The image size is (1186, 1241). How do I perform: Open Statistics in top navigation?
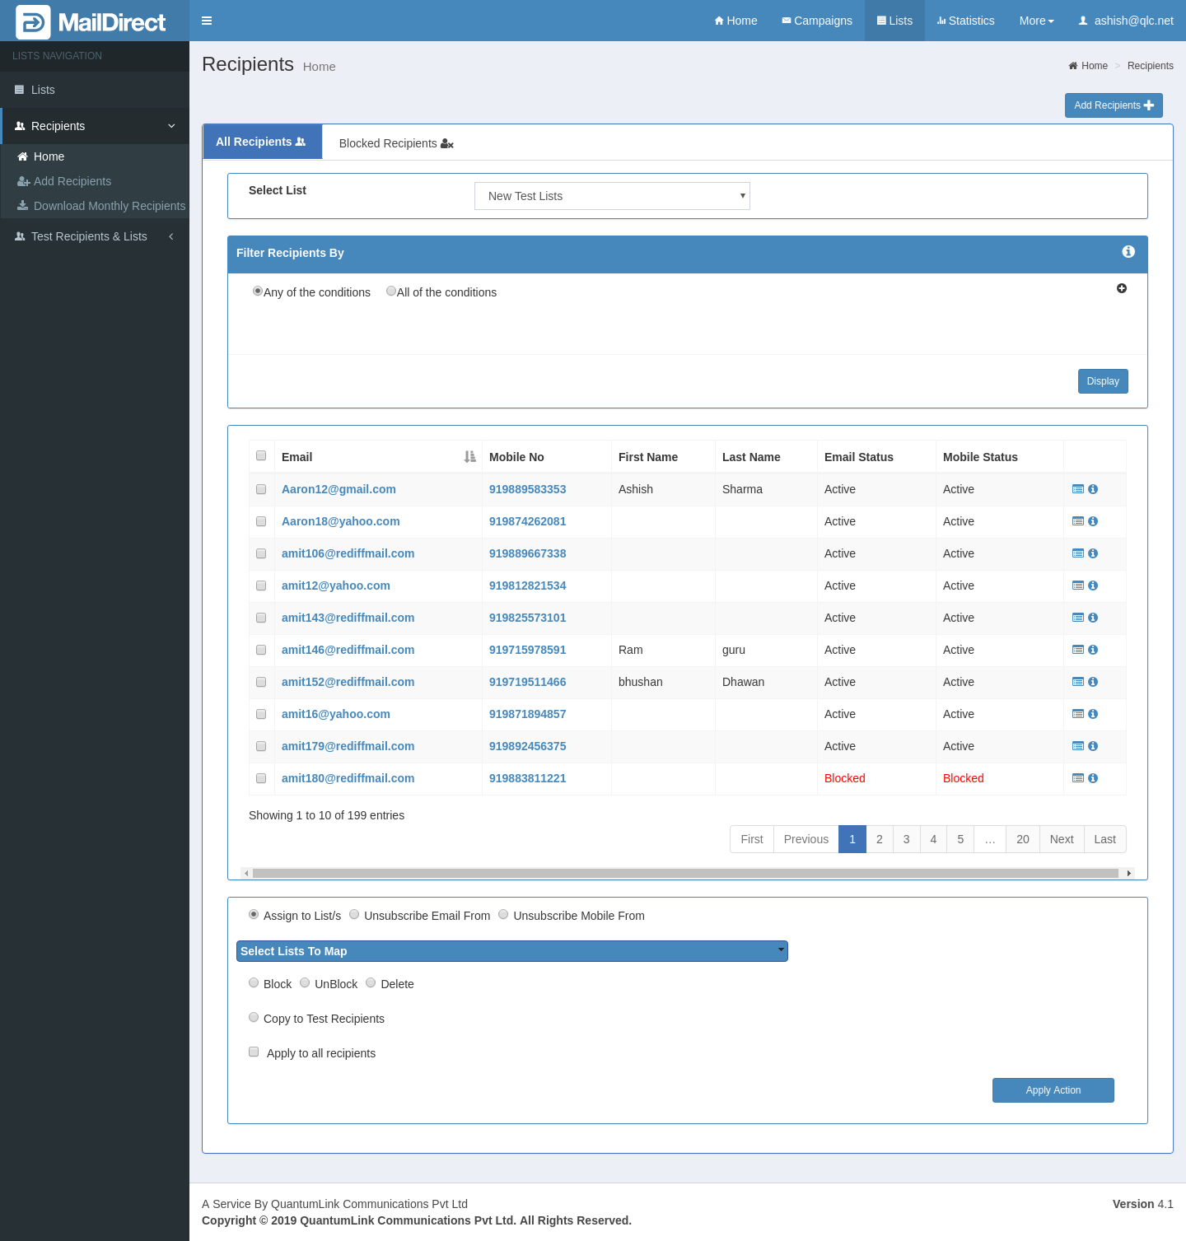965,21
